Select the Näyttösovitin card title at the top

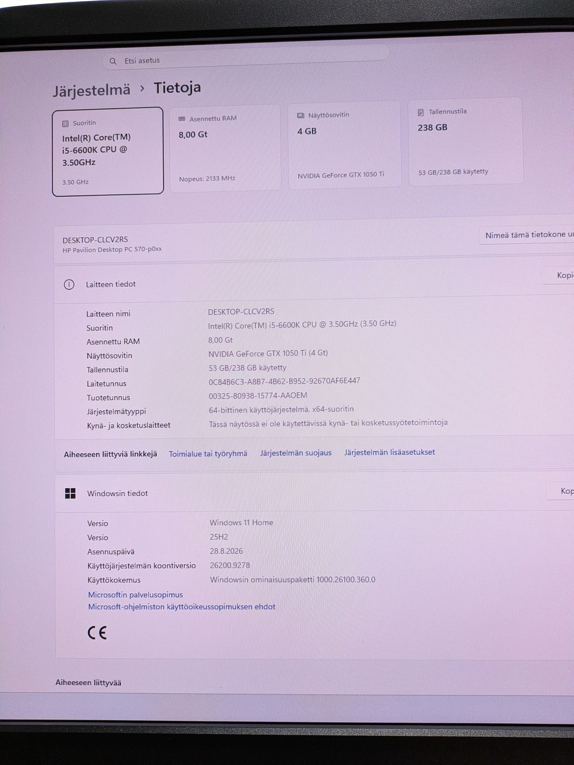(329, 115)
